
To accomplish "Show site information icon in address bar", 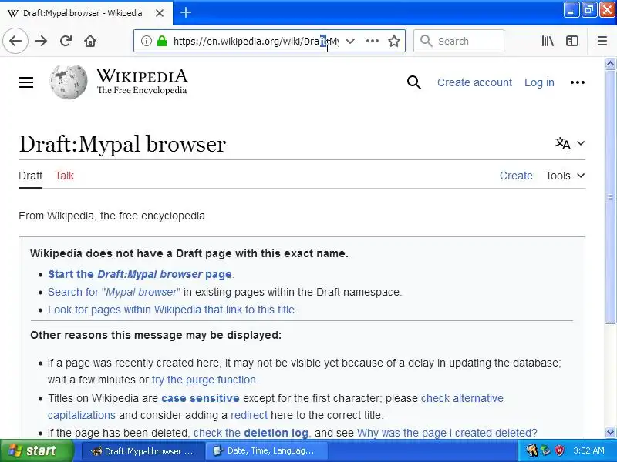I will point(146,41).
